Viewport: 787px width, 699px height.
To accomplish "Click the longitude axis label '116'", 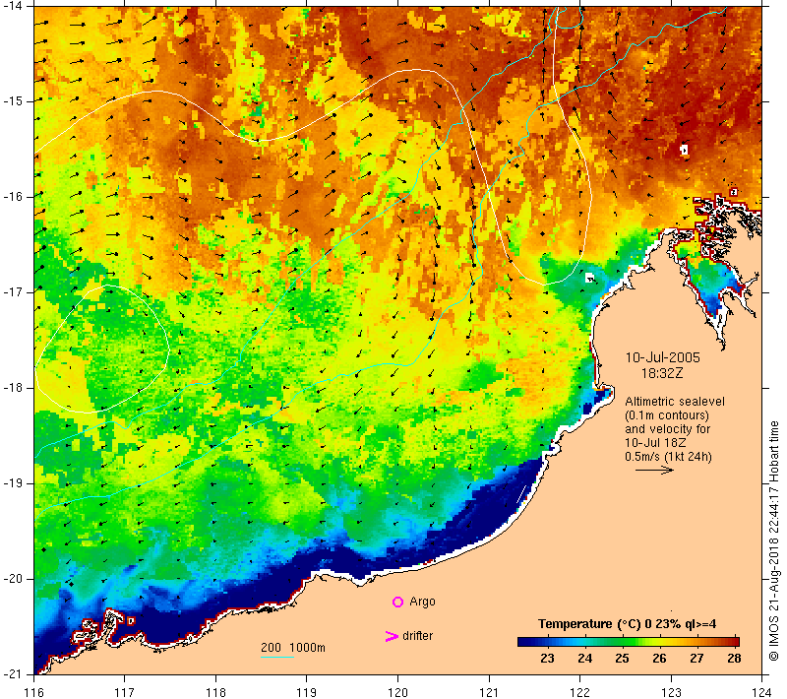I will coord(33,692).
